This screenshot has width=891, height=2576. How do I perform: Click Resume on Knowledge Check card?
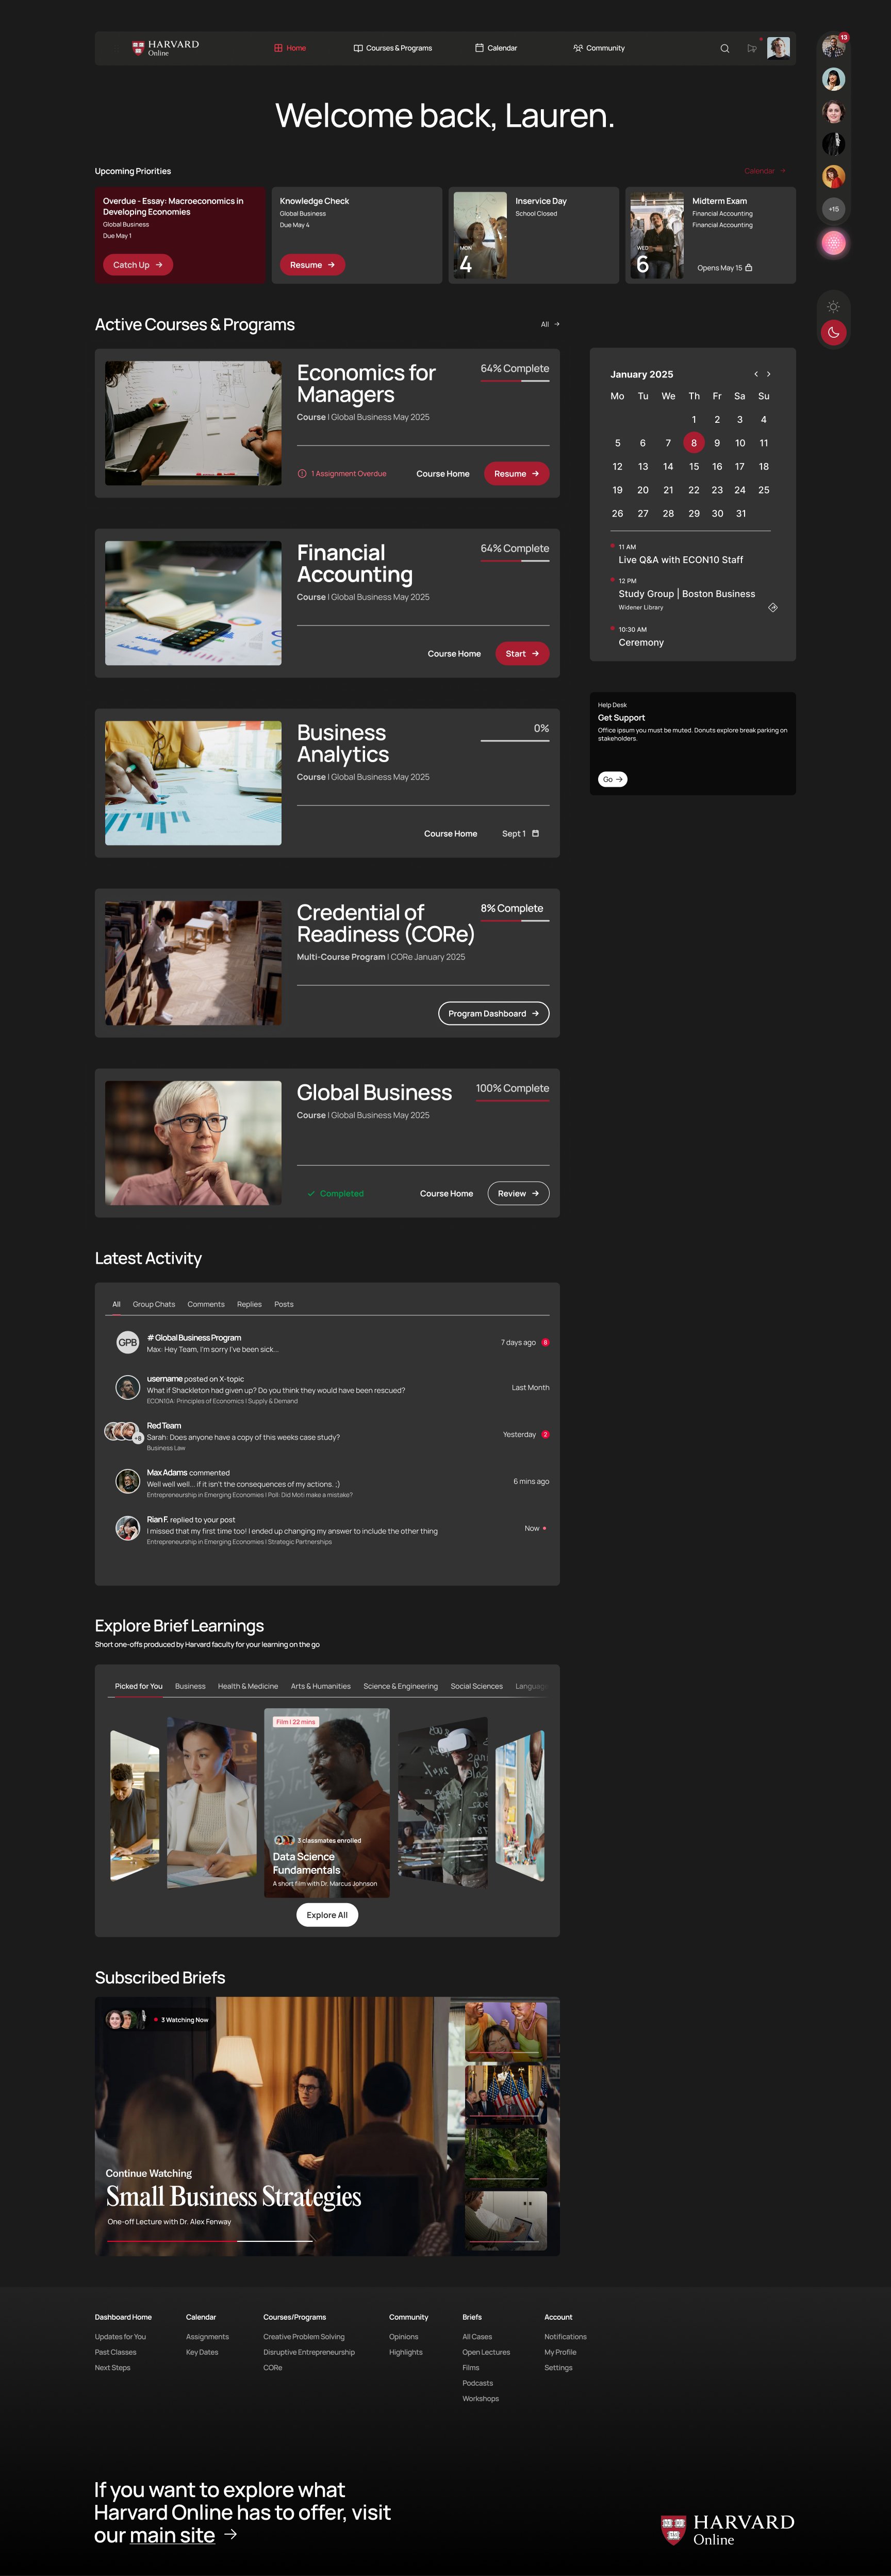coord(313,265)
